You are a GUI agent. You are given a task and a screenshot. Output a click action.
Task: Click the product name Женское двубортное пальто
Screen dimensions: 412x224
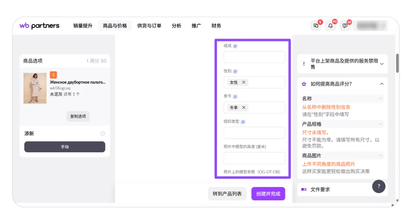click(78, 82)
